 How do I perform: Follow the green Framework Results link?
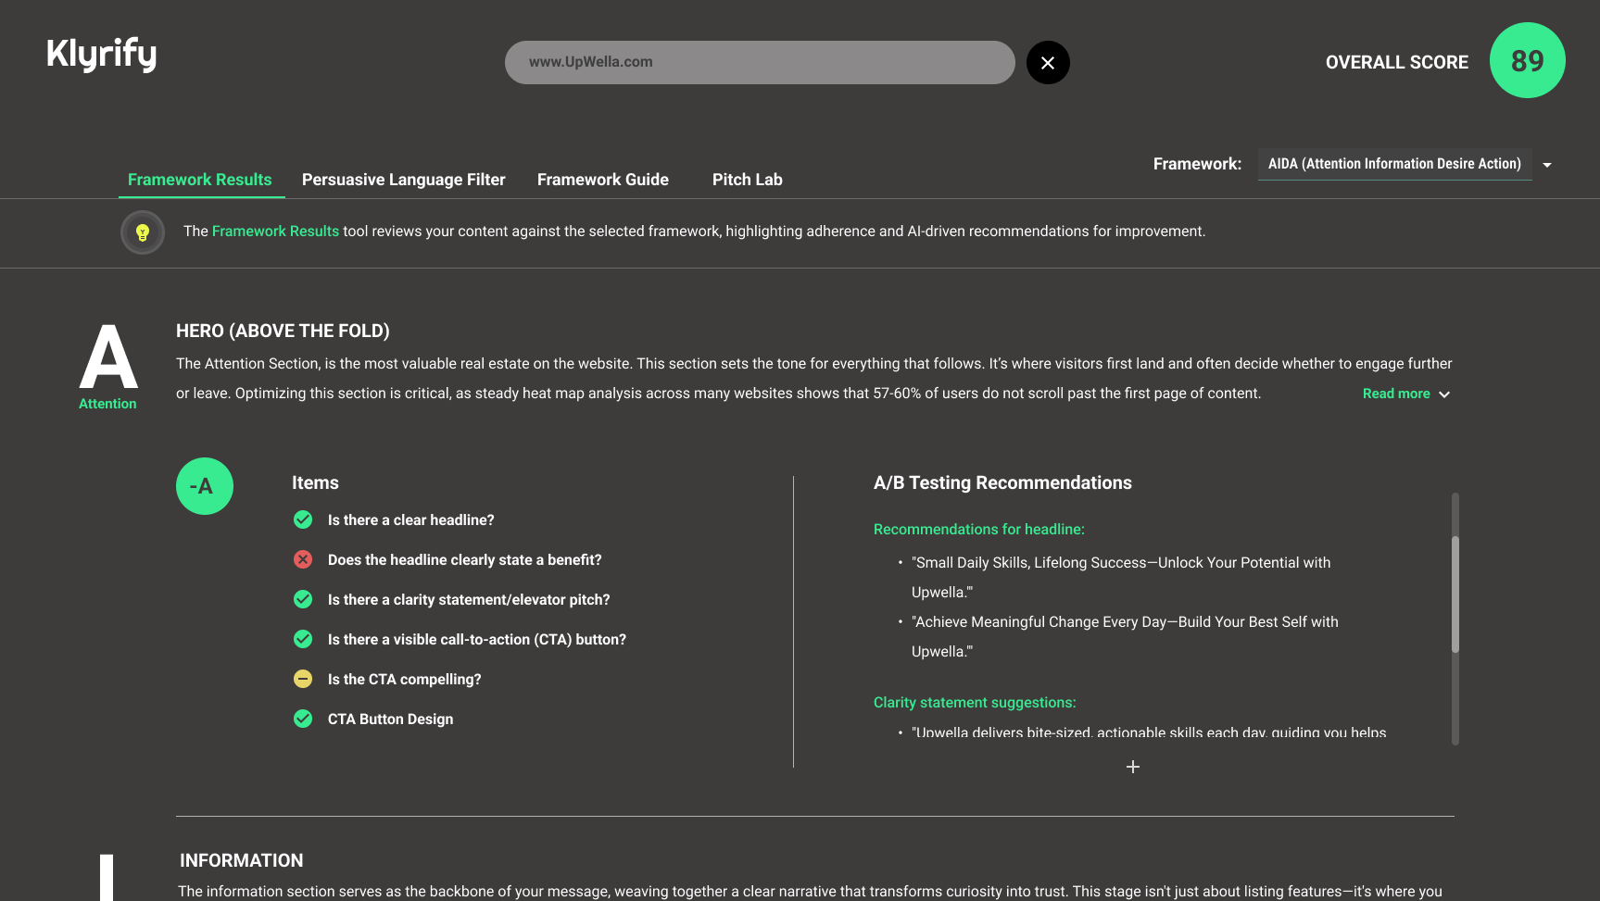point(275,232)
